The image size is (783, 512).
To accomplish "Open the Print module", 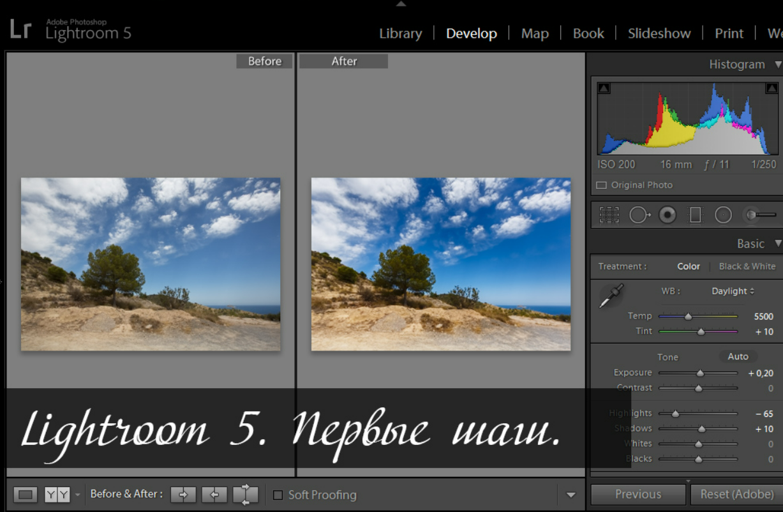I will [729, 33].
